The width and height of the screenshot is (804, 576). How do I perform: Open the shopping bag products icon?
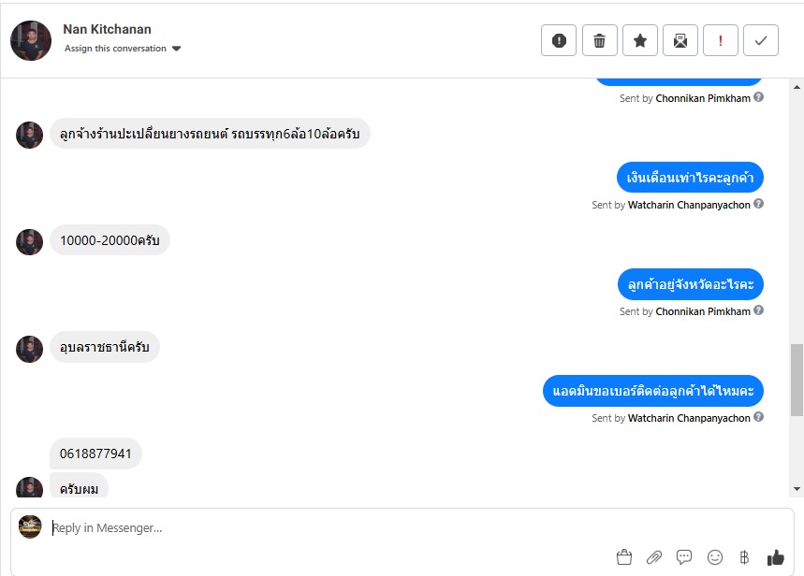pyautogui.click(x=624, y=557)
